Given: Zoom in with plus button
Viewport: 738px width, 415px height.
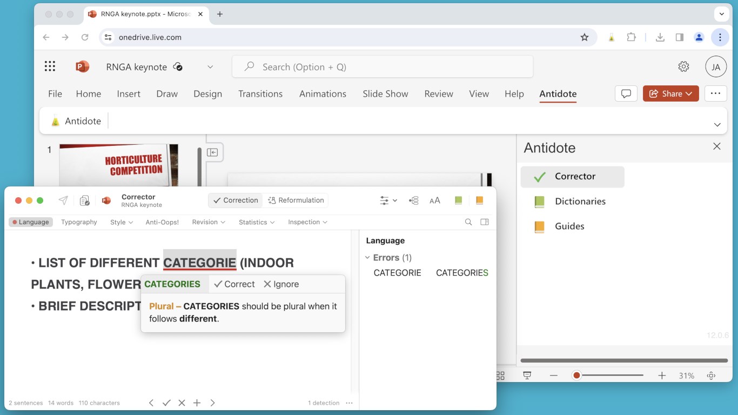Looking at the screenshot, I should pos(662,376).
